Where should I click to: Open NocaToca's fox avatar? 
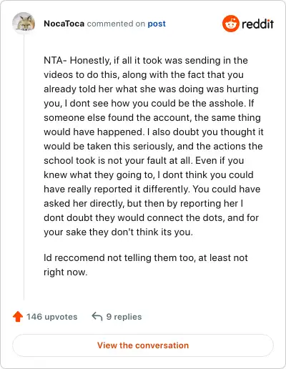click(x=24, y=24)
